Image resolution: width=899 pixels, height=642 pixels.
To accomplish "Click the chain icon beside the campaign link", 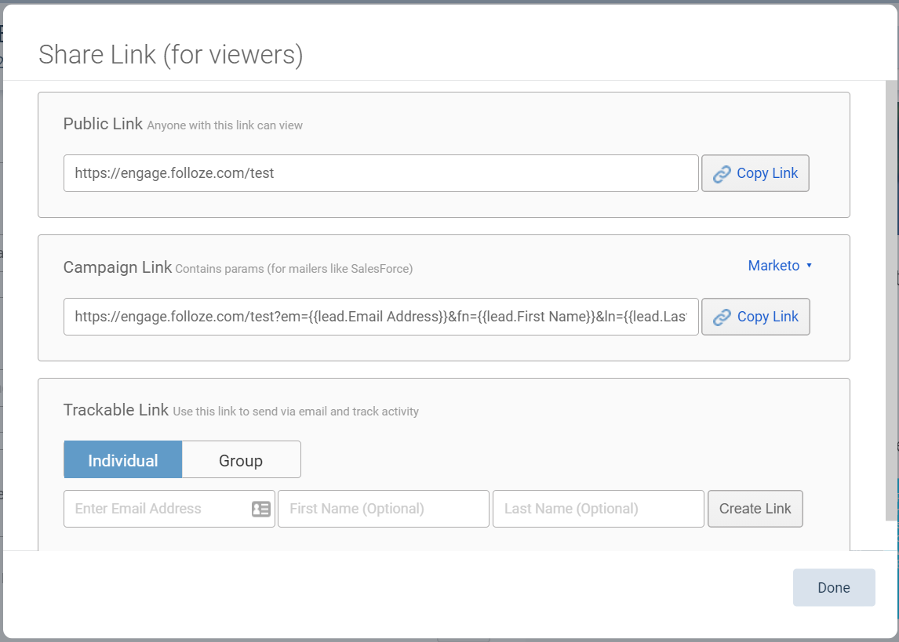I will click(722, 317).
